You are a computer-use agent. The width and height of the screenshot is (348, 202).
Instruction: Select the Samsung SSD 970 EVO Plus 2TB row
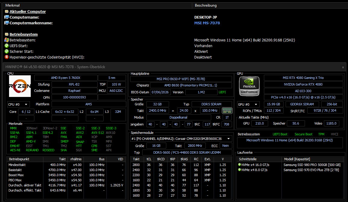coord(290,170)
